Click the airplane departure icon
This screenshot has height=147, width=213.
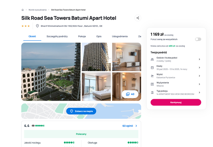pos(152,76)
